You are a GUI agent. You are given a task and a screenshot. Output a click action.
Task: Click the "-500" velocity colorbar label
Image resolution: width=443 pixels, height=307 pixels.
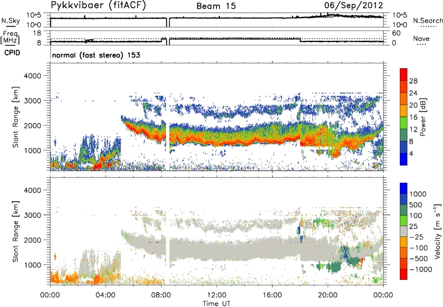pos(419,259)
